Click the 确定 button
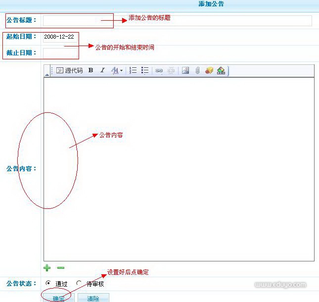Viewport: 319px width, 302px height. [58, 298]
